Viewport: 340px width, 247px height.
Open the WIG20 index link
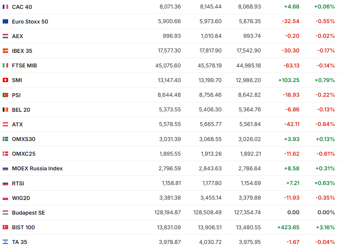tap(21, 198)
